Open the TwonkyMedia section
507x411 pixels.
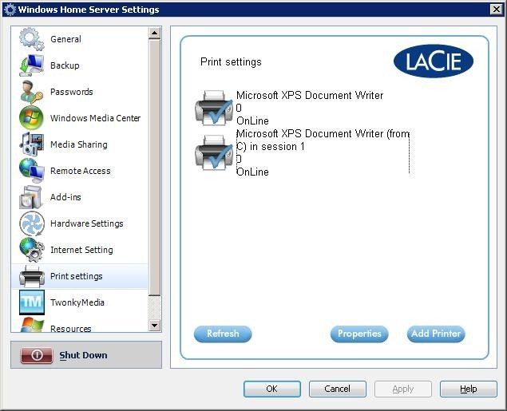click(x=77, y=302)
